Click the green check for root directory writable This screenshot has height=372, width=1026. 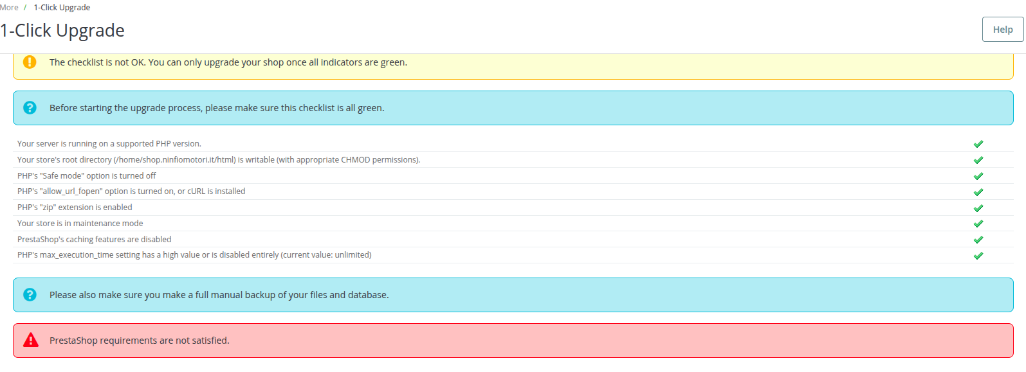978,160
